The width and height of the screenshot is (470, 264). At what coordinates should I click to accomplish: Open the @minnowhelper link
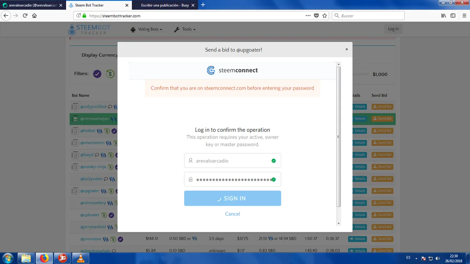(95, 119)
